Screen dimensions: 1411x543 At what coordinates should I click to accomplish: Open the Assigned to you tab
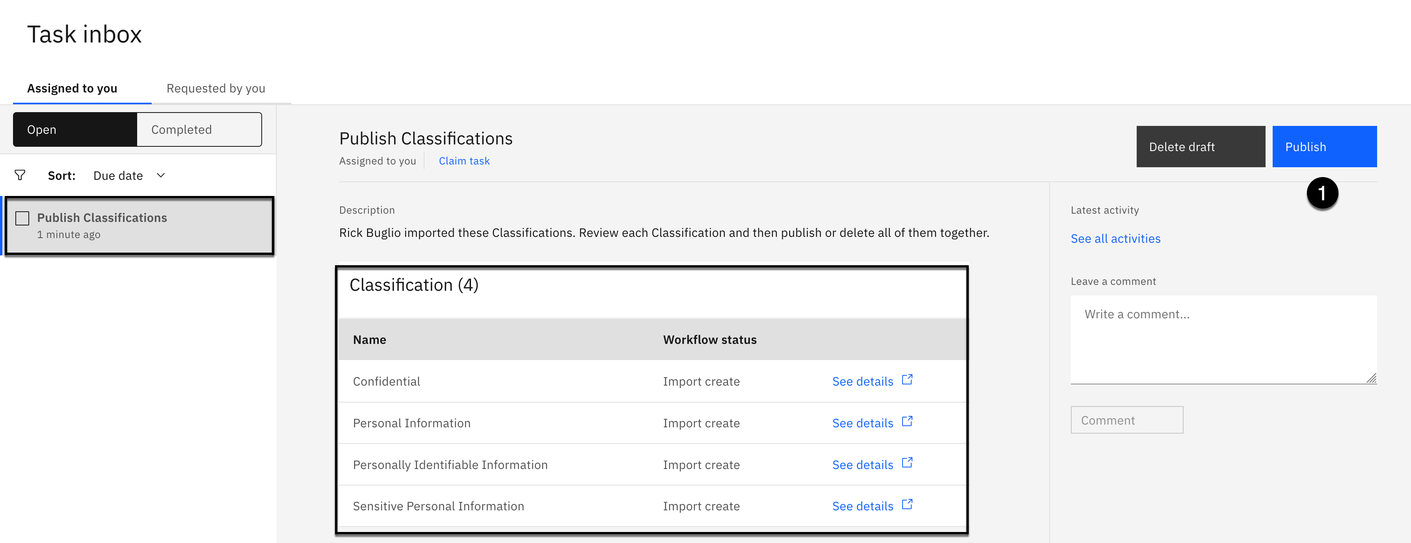[x=72, y=89]
